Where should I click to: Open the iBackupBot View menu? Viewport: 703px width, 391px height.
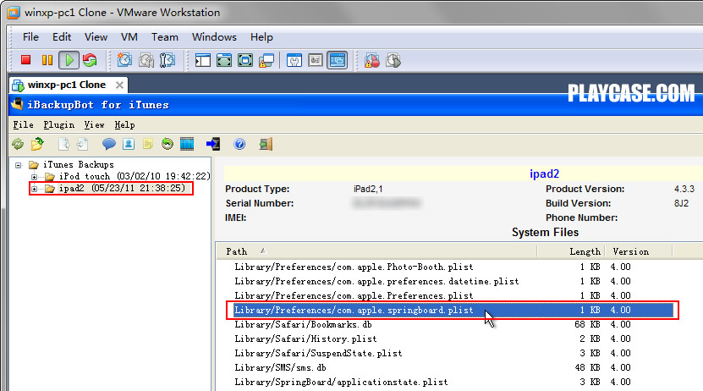(94, 124)
